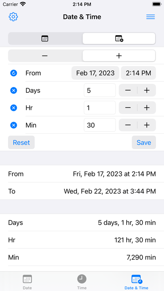Image resolution: width=164 pixels, height=291 pixels.
Task: Open the hamburger menu icon
Action: (151, 17)
